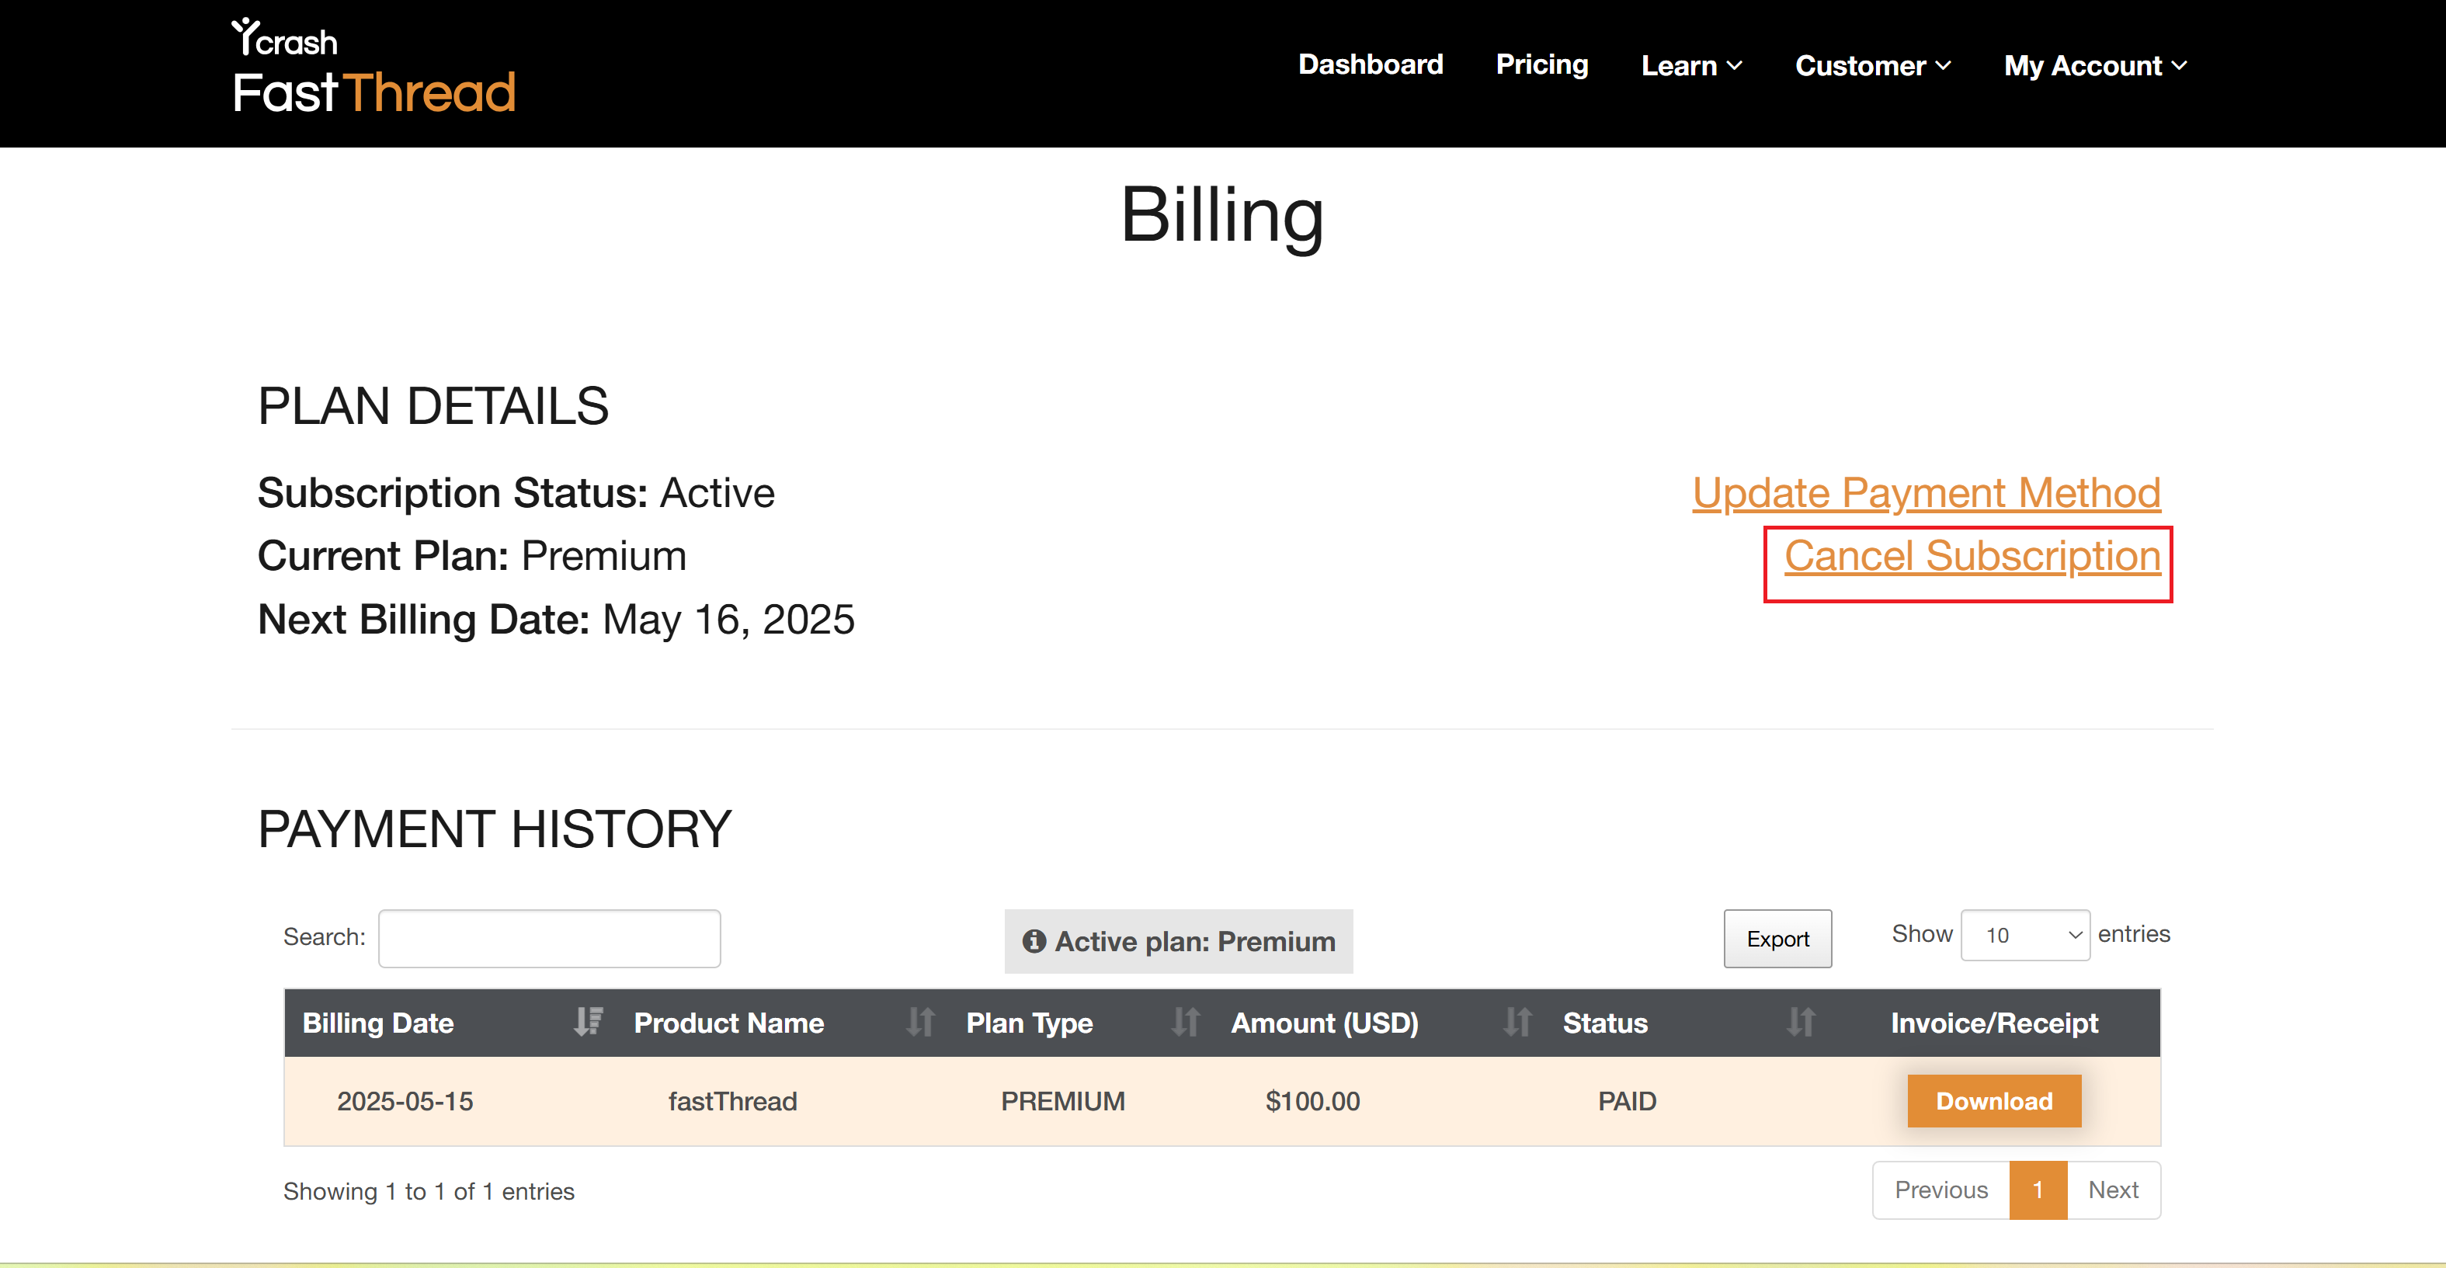The image size is (2446, 1268).
Task: Click the info icon in Active plan badge
Action: point(1034,941)
